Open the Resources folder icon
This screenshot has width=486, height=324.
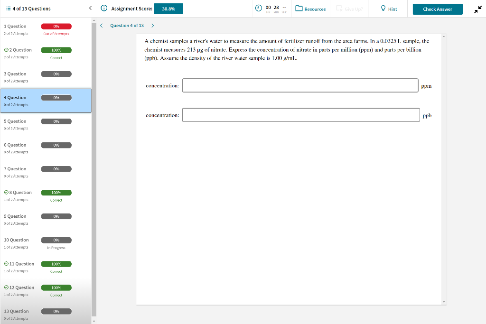298,8
